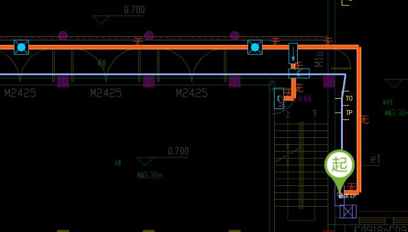Click the green 办公室 room label
Screen dimensions: 408x232
tap(387, 102)
